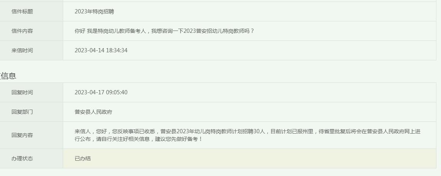Click the 信件内容 label cell

22,31
